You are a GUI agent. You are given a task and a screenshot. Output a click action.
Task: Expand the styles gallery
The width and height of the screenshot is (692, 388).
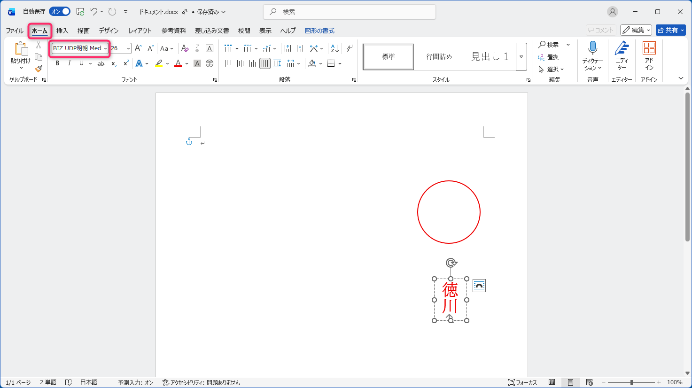(521, 57)
